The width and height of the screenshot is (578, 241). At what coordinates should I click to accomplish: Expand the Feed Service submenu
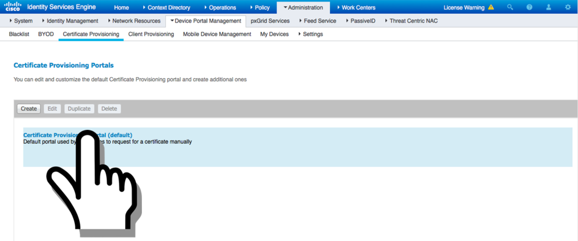pyautogui.click(x=318, y=21)
